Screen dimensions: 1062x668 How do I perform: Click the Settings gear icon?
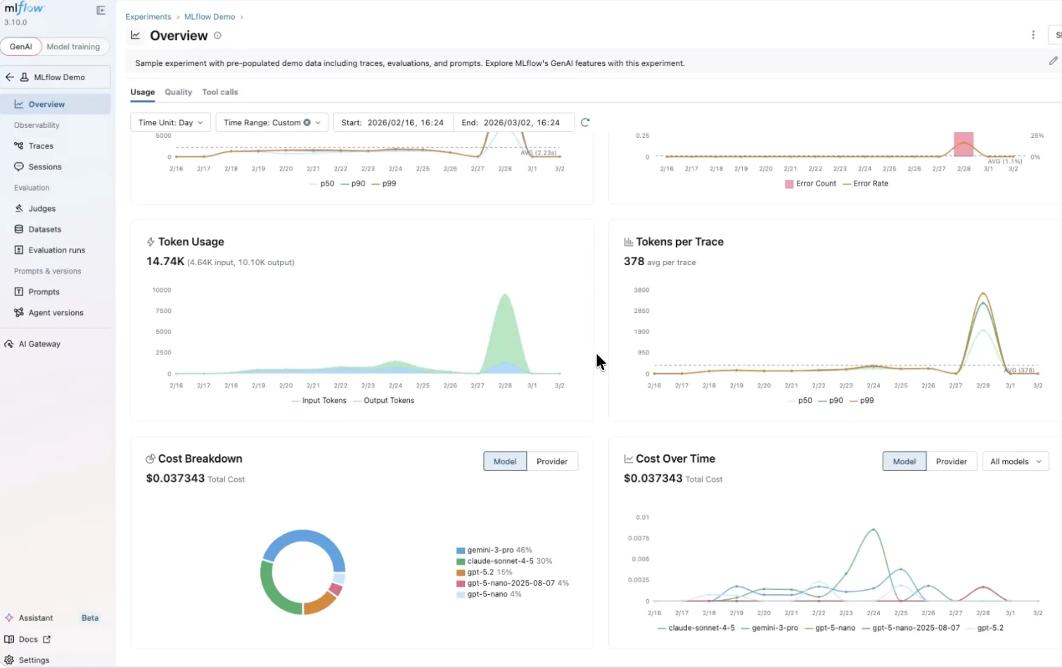(x=9, y=660)
